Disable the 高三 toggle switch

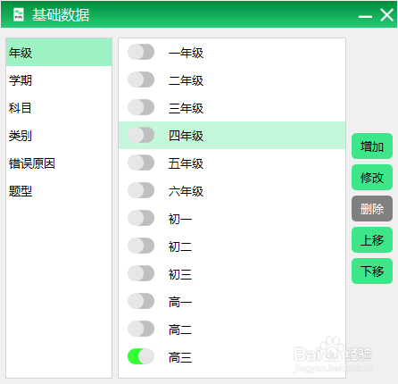(141, 356)
